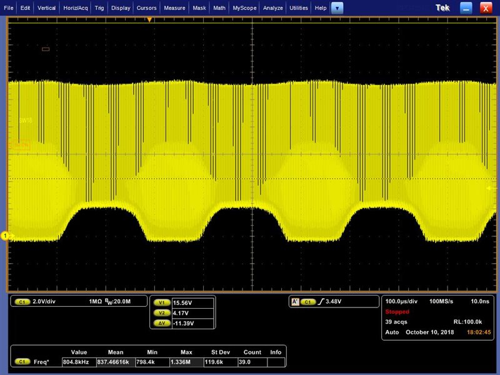Open the Measure menu
500x375 pixels.
174,8
